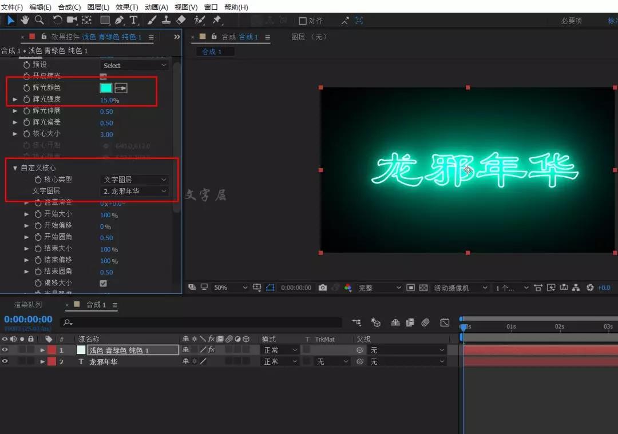Select the Unified Camera tool
618x434 pixels.
[x=72, y=20]
